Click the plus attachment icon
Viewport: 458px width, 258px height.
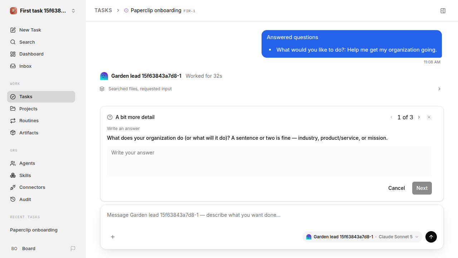[x=113, y=237]
